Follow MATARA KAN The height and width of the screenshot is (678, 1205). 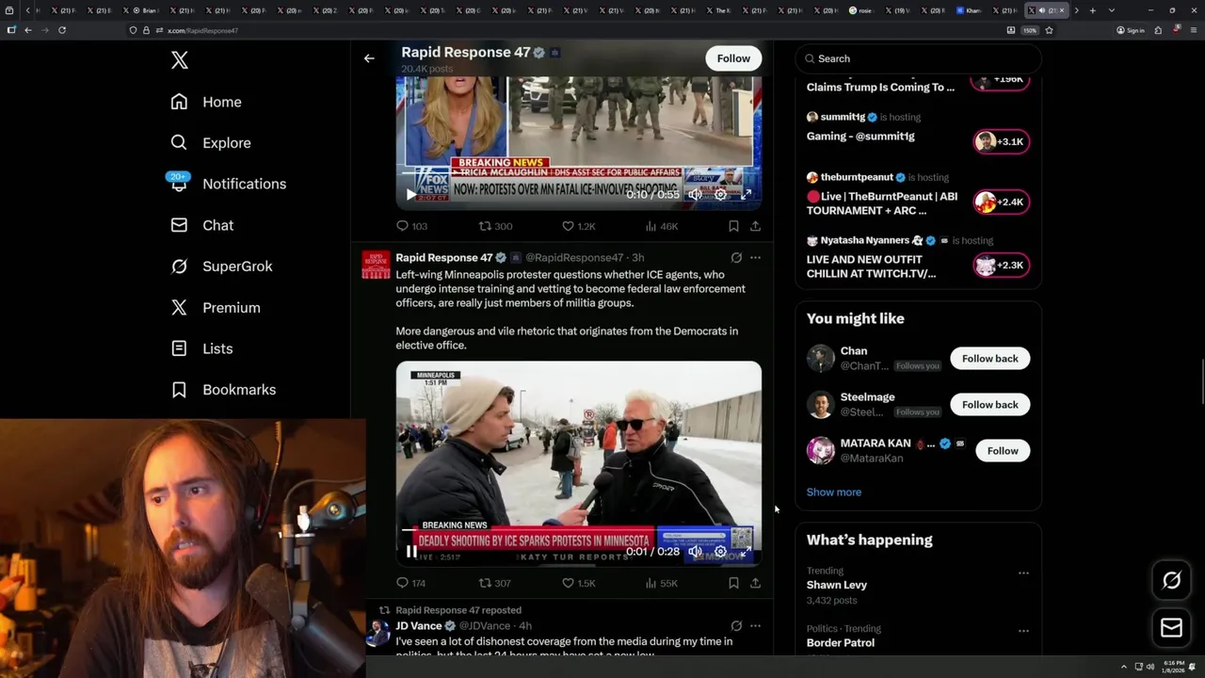pos(1003,451)
